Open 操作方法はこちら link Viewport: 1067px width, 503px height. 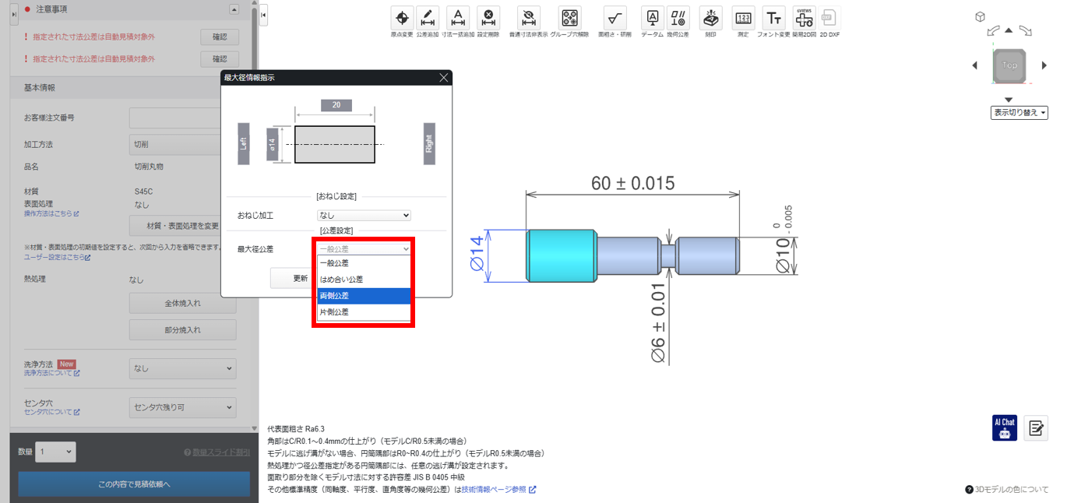(51, 213)
